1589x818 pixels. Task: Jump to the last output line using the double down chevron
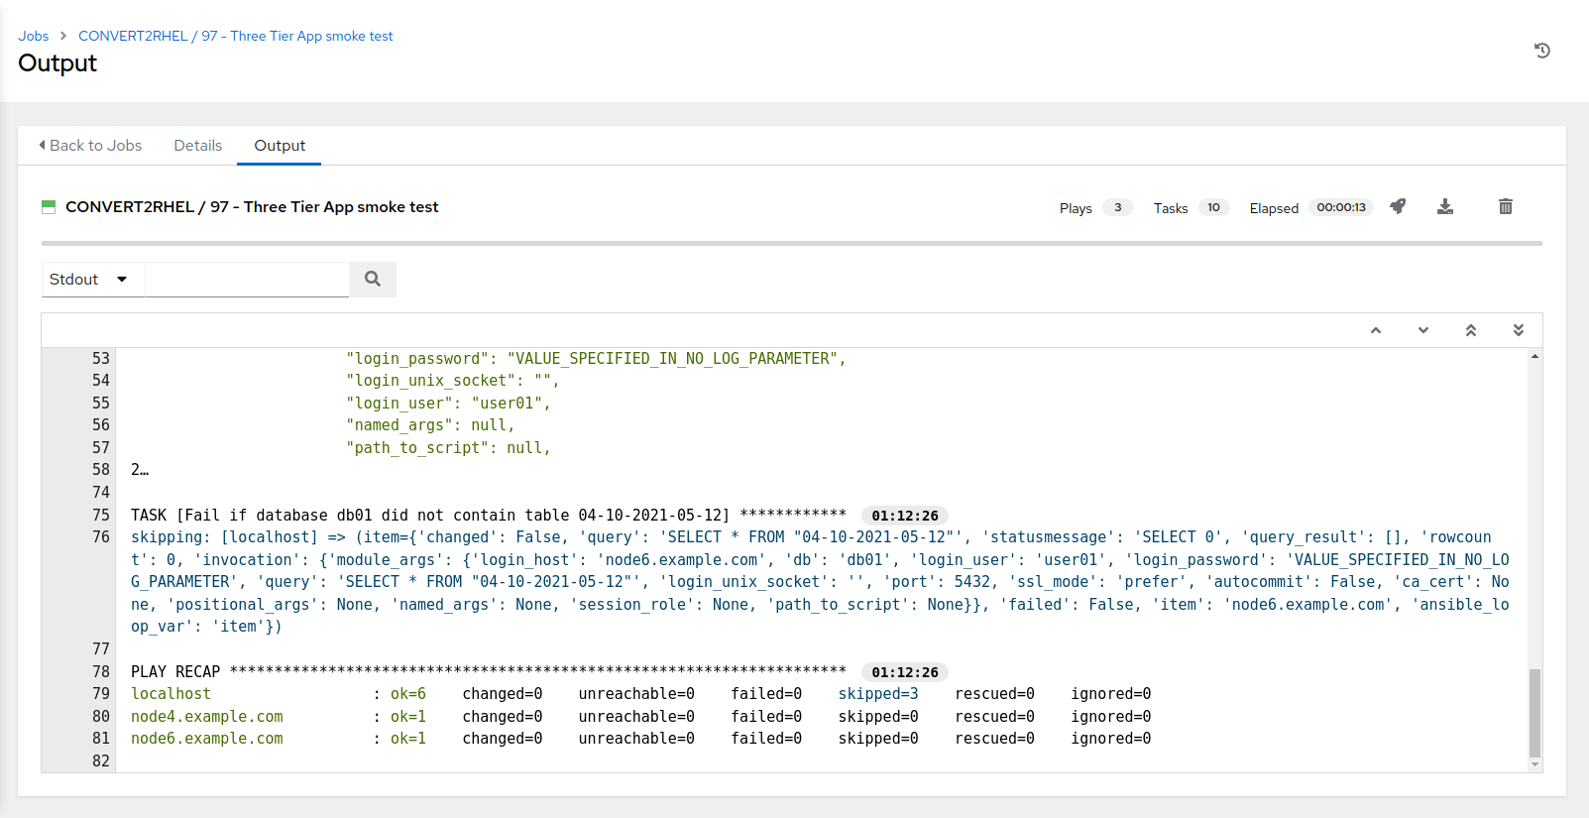[1519, 330]
